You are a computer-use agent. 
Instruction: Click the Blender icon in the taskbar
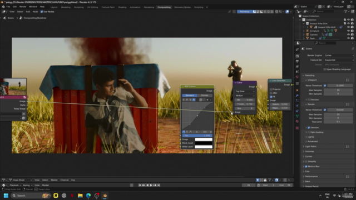[x=105, y=196]
